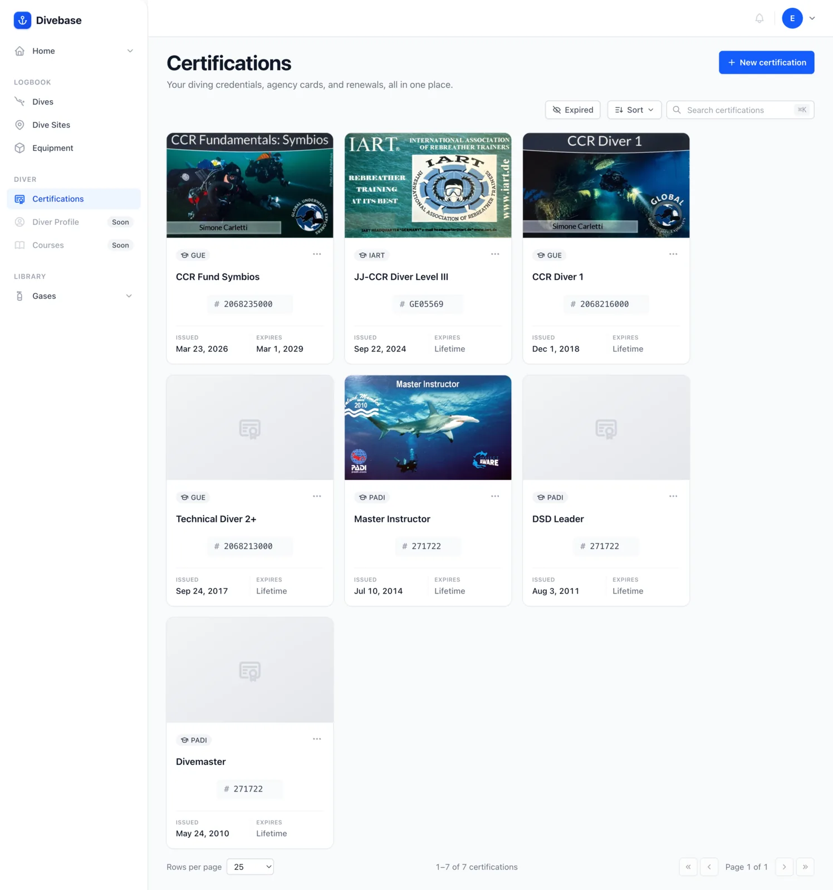Viewport: 833px width, 890px height.
Task: Click the Dive Sites pin icon
Action: pos(19,125)
